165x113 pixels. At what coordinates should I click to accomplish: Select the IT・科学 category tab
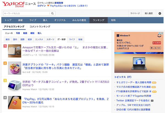(x=62, y=40)
